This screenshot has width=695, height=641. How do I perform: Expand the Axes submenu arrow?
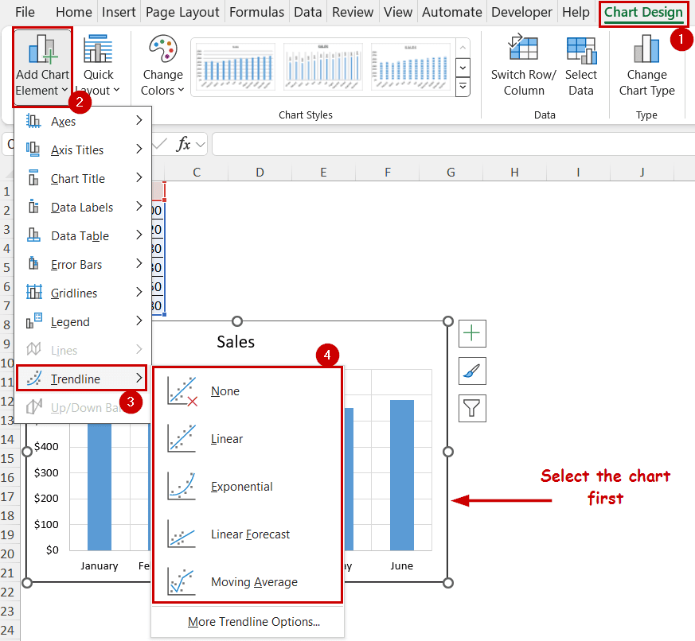139,120
